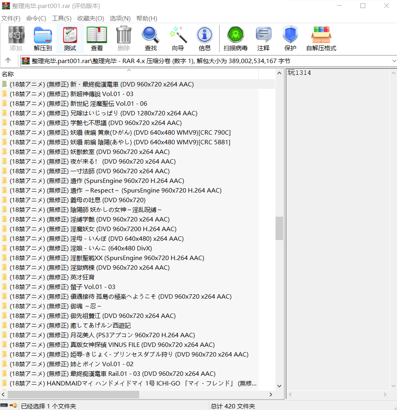Select folder 淫獣聖戦XX

pos(107,258)
